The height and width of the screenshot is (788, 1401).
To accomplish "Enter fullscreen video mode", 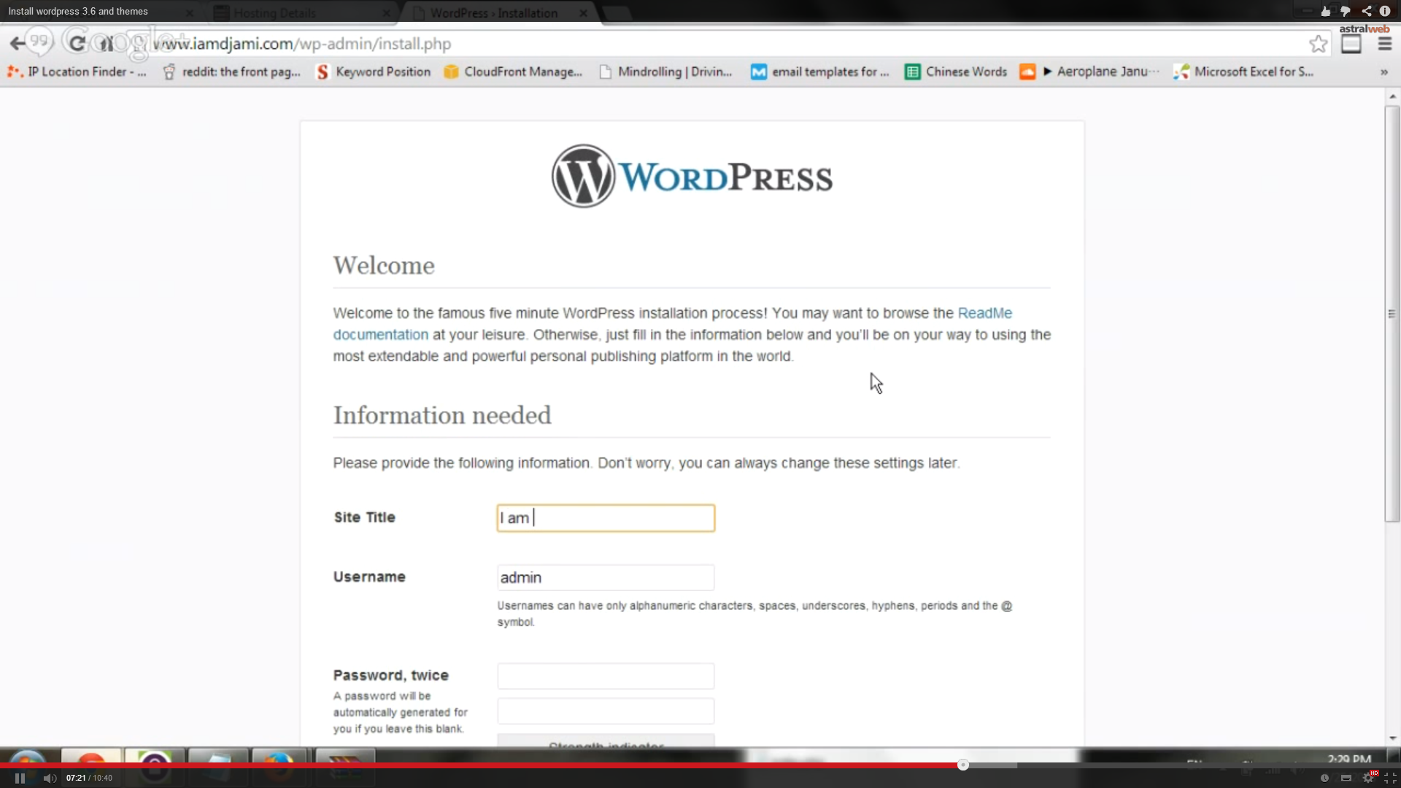I will 1390,778.
